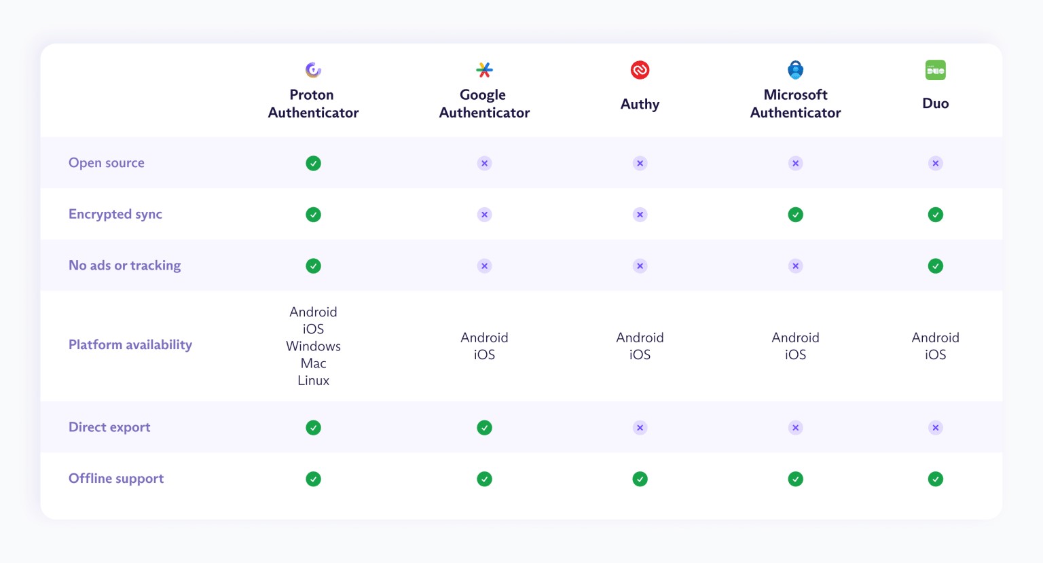Image resolution: width=1043 pixels, height=563 pixels.
Task: Click the Google Authenticator logo icon
Action: [484, 69]
